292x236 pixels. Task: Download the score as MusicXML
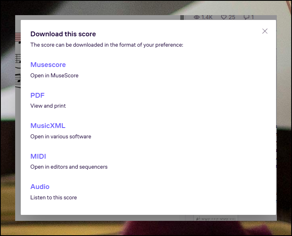(48, 126)
